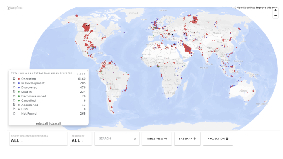Image resolution: width=283 pixels, height=159 pixels.
Task: Click the map zoom out minus button
Action: (x=275, y=16)
